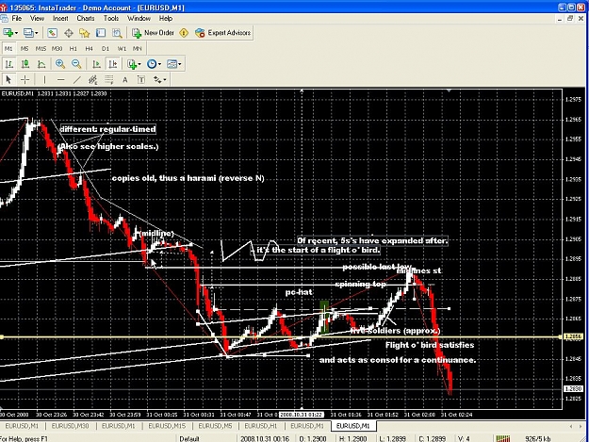Screen dimensions: 589x442
Task: Switch the chart to M15 period
Action: click(41, 48)
